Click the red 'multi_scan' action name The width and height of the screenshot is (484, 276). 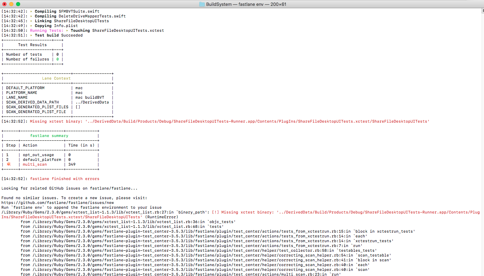tap(35, 164)
